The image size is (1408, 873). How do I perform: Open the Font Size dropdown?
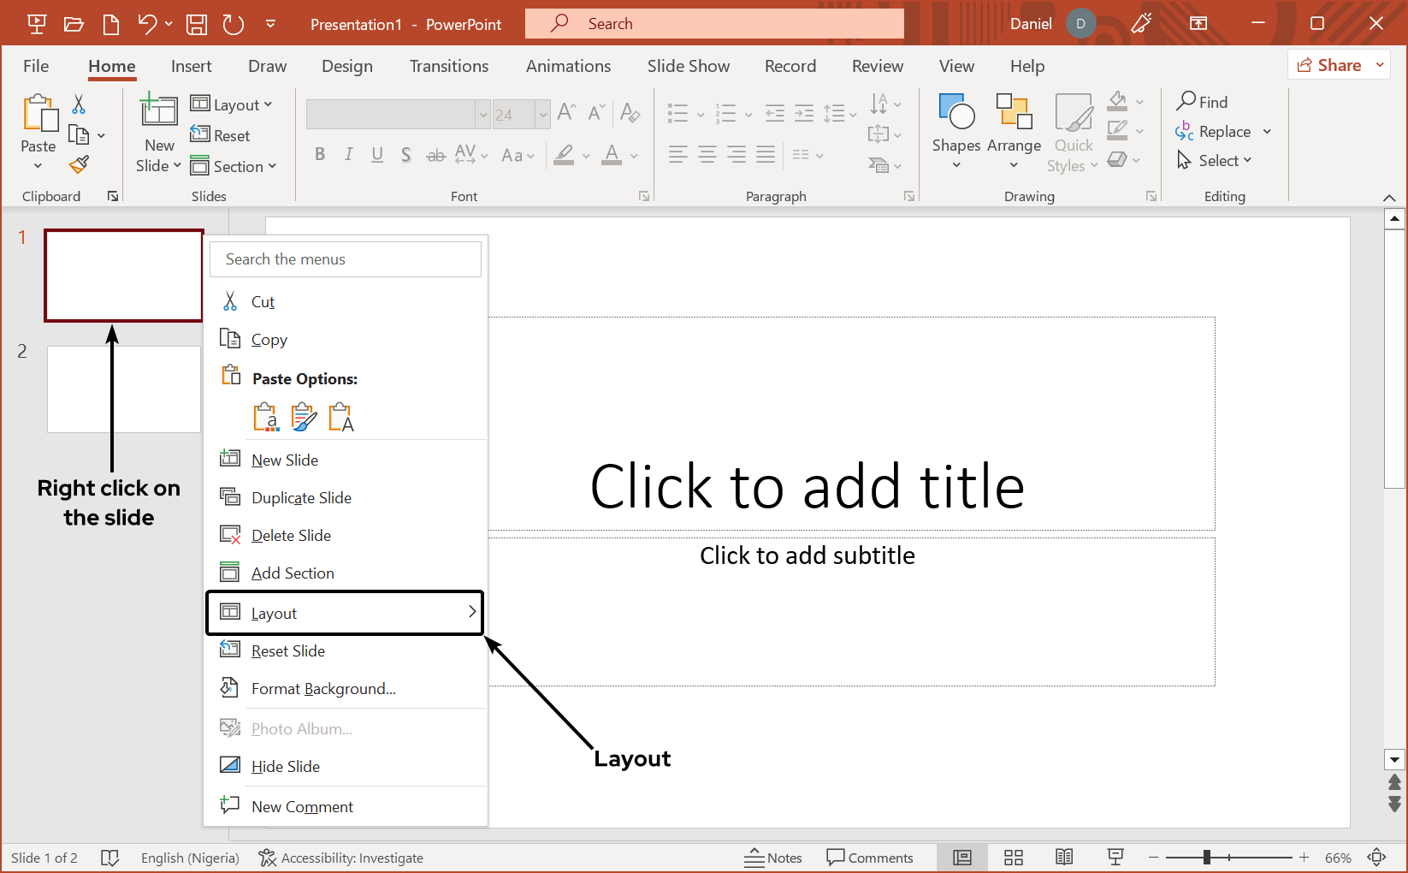[544, 114]
